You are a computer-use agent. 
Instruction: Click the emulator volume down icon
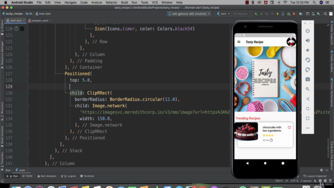pos(307,50)
